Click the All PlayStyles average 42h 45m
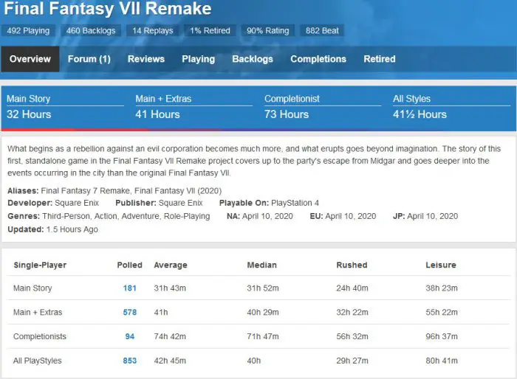 click(x=170, y=361)
